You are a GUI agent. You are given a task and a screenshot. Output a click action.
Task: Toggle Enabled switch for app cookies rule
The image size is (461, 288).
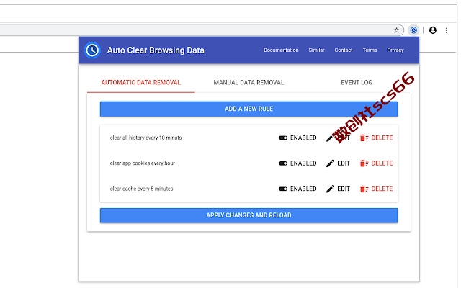pyautogui.click(x=283, y=163)
